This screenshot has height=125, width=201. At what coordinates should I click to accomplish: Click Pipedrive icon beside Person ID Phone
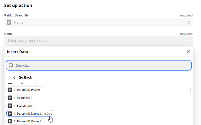coord(10,90)
